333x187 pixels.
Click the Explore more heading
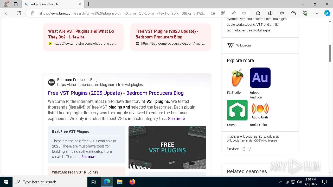tap(240, 61)
